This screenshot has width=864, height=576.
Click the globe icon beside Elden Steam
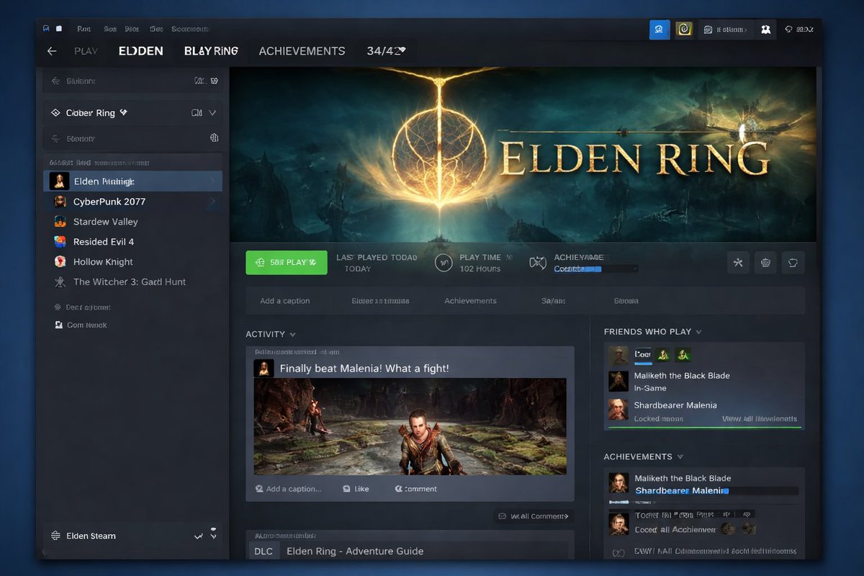click(55, 536)
